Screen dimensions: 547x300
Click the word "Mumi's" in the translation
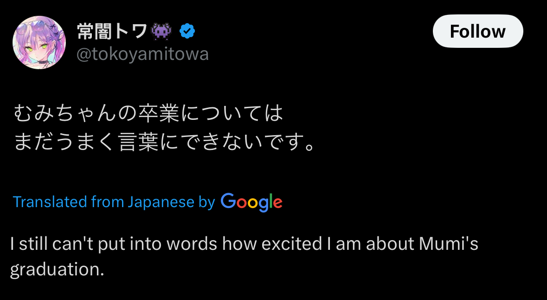pos(449,244)
